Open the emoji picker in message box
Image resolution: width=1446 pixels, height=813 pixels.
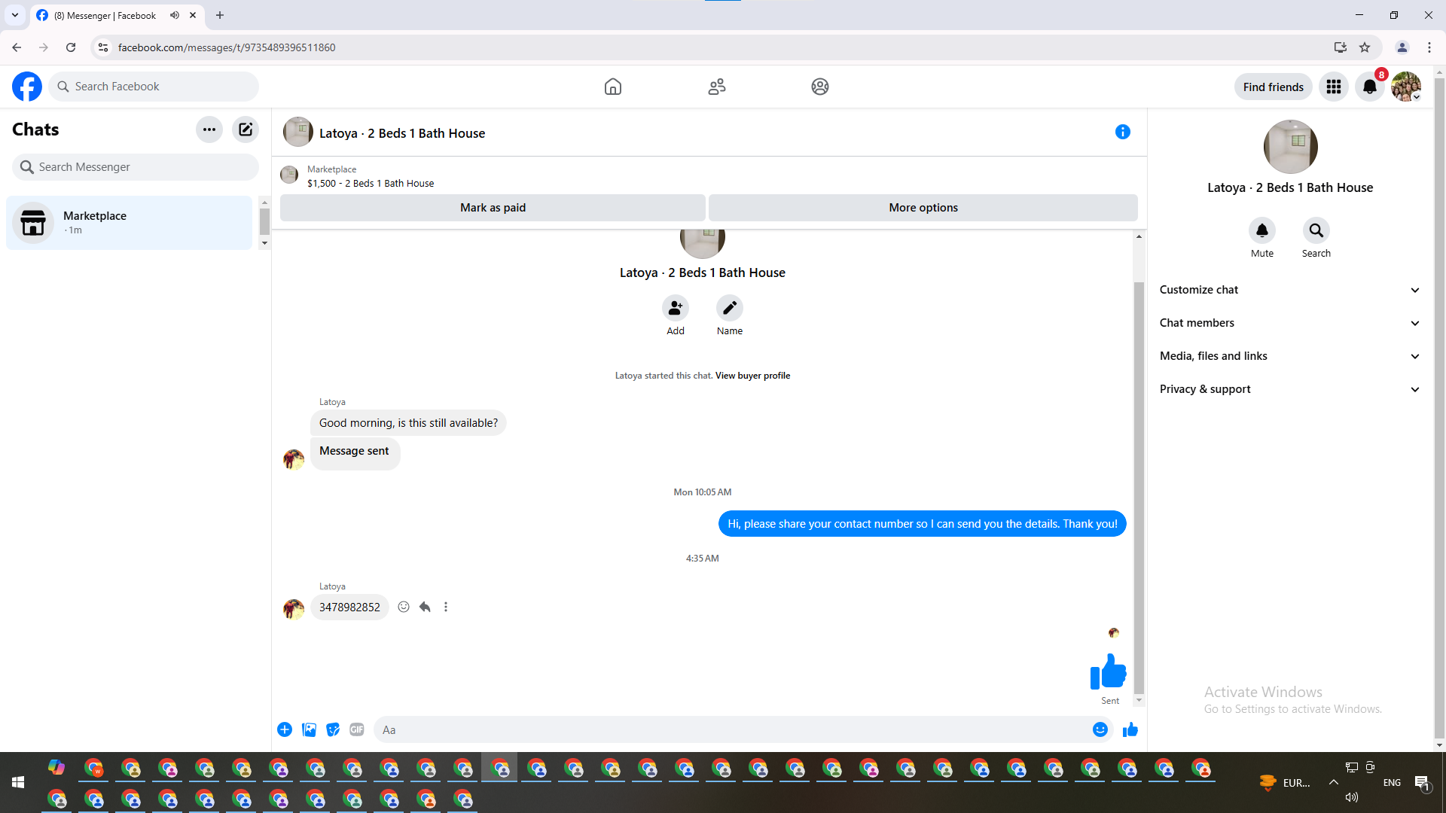(x=1100, y=729)
